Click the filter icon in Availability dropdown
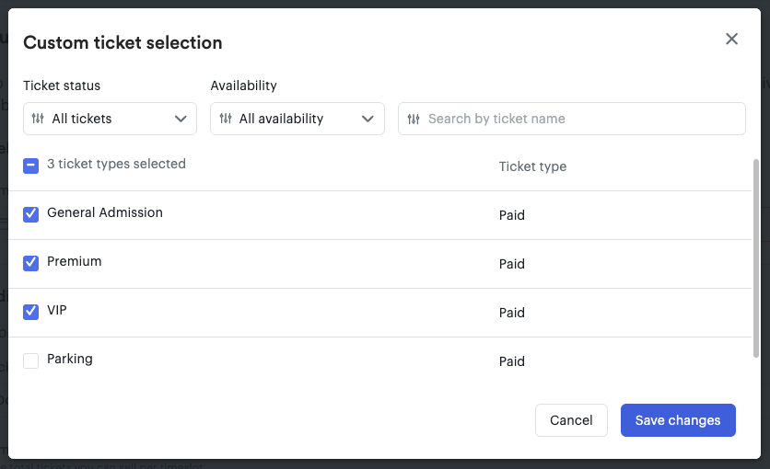Viewport: 770px width, 469px height. point(226,118)
